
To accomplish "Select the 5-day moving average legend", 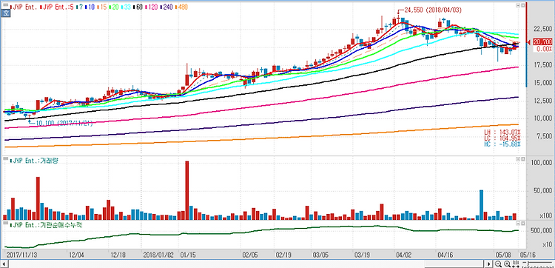I will 57,7.
